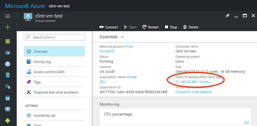Restart the virtual machine
The image size is (257, 126).
(150, 27)
